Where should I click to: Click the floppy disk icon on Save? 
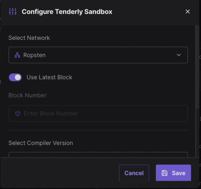[164, 173]
